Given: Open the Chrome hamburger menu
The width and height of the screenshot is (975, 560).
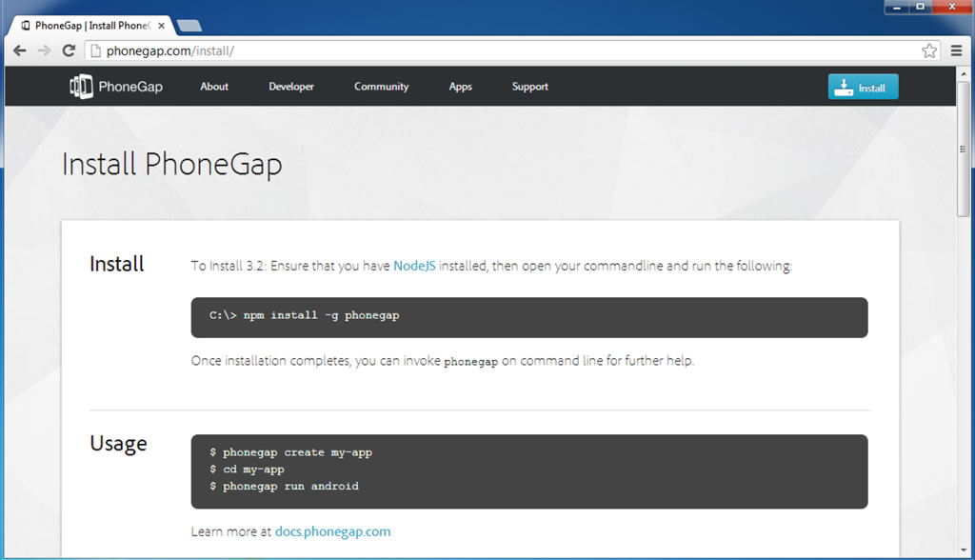Looking at the screenshot, I should (x=956, y=51).
